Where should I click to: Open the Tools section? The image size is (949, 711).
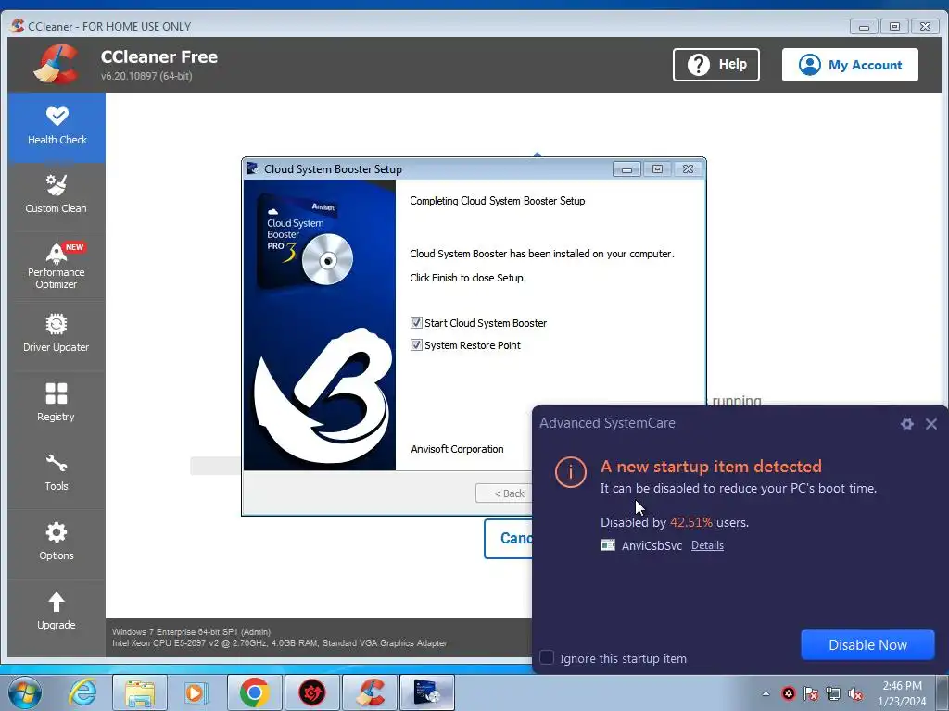coord(57,472)
